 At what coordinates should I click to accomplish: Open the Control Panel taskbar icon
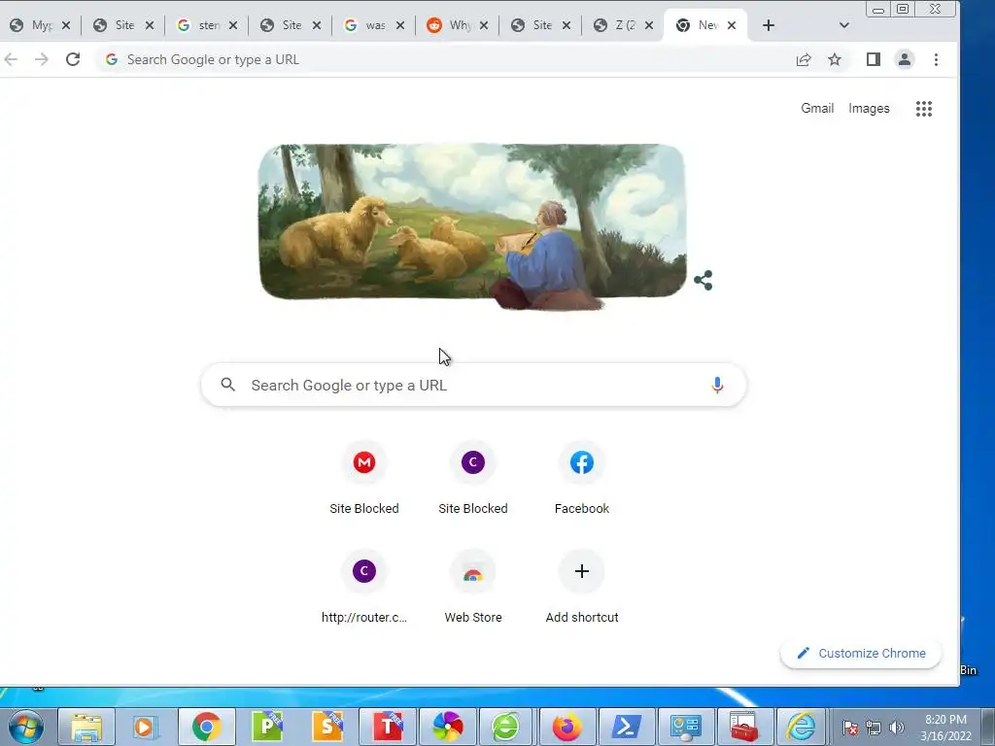click(685, 727)
